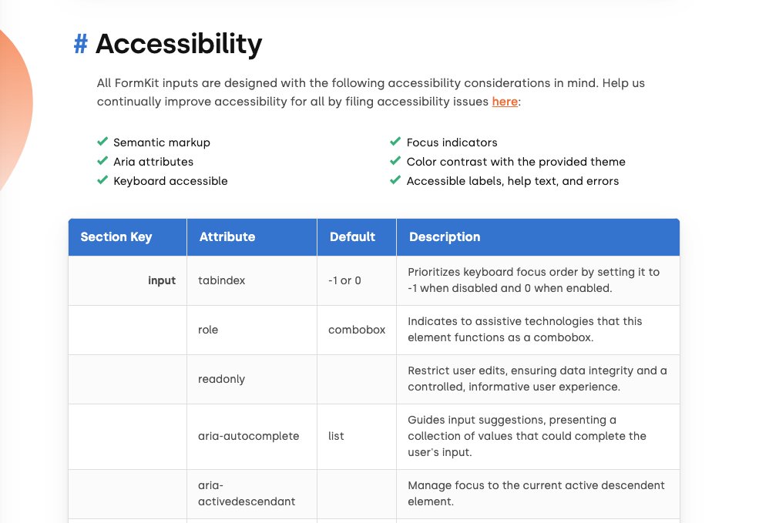Screen dimensions: 759x523
Task: Open the 'here' accessibility issues link
Action: (x=505, y=102)
